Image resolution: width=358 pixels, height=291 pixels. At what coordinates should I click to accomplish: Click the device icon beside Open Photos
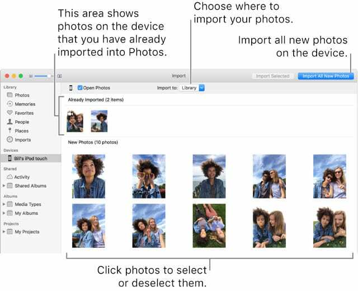[x=71, y=87]
